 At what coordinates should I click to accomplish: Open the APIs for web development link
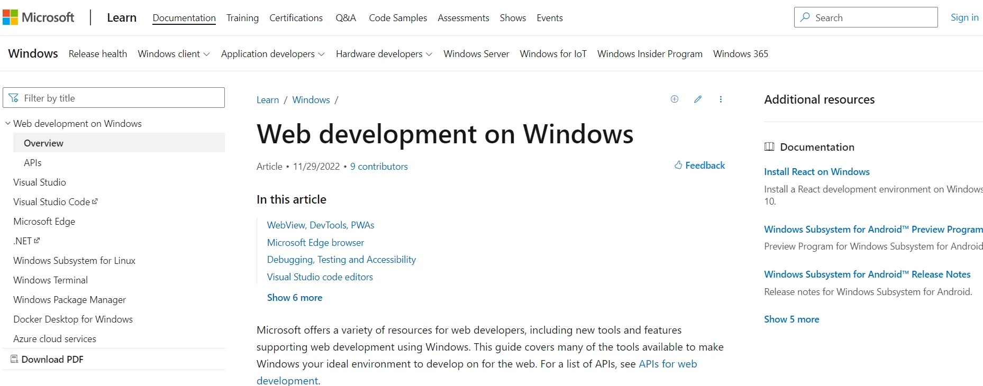tap(668, 364)
